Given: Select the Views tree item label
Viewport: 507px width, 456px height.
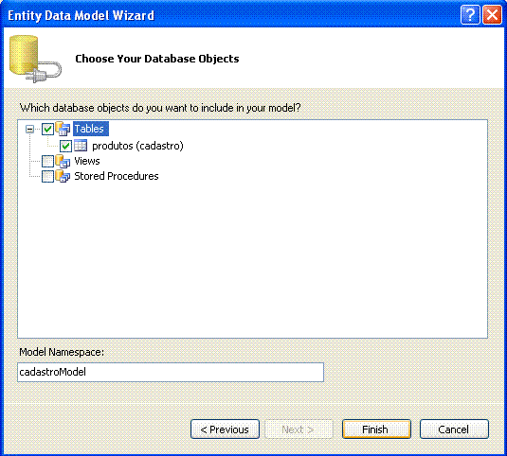Looking at the screenshot, I should tap(87, 161).
